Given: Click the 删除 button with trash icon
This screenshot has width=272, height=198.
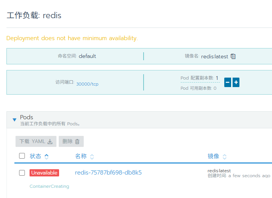Looking at the screenshot, I should (71, 142).
